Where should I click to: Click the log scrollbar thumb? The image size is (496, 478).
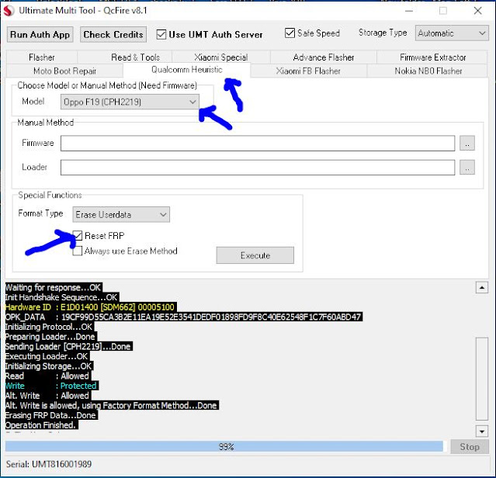pyautogui.click(x=482, y=379)
